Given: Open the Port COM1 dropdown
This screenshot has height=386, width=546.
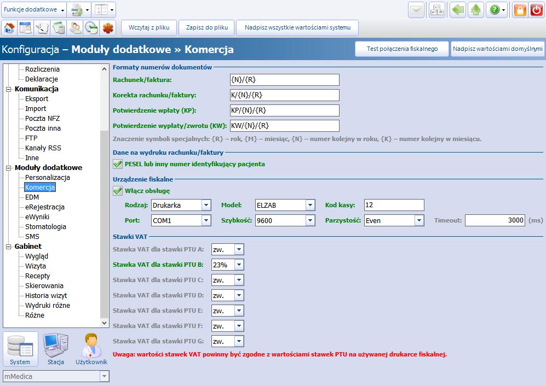Looking at the screenshot, I should 206,220.
